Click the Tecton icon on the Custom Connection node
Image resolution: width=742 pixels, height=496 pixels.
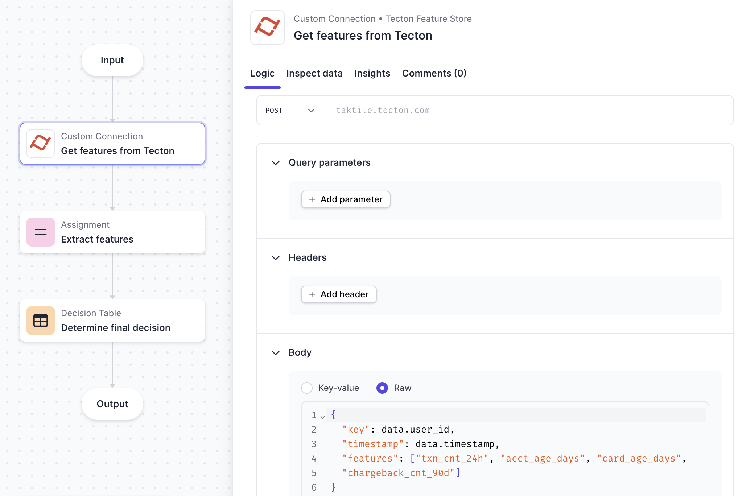tap(40, 143)
